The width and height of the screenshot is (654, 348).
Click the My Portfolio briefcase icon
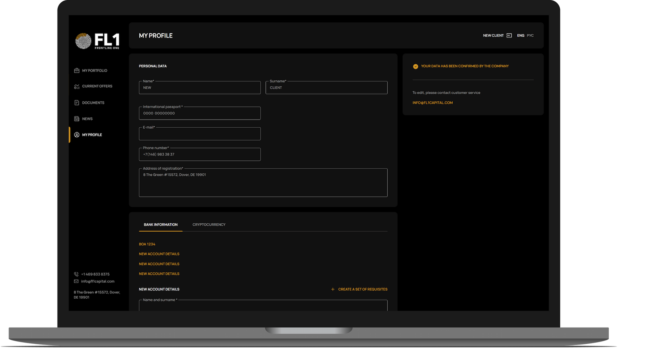click(77, 70)
